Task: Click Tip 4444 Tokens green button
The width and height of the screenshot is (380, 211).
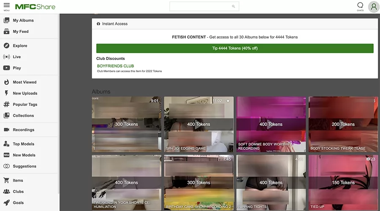Action: 235,48
